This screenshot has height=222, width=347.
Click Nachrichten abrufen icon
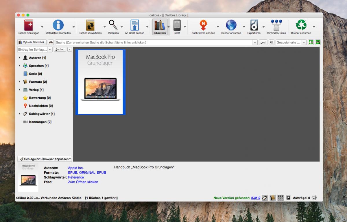(203, 25)
